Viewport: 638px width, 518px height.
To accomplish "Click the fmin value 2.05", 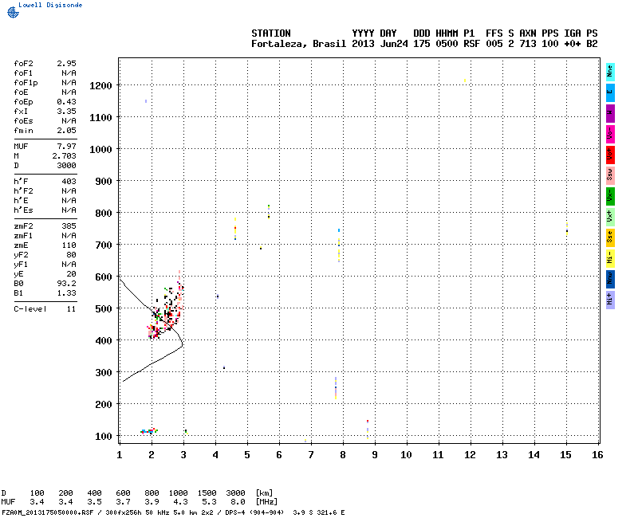I will tap(66, 131).
